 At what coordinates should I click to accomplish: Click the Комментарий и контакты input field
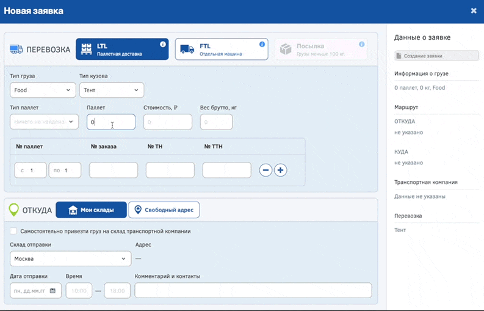tap(253, 291)
